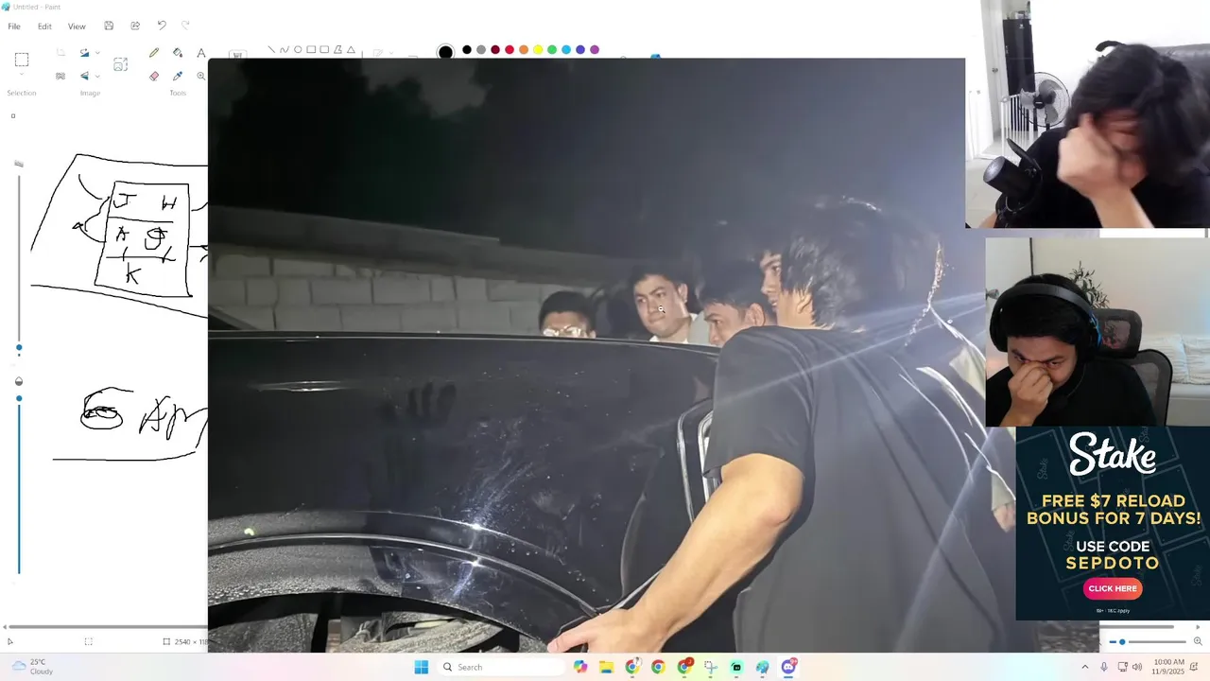Click the Flip icon in Image group
The height and width of the screenshot is (681, 1210).
(x=84, y=76)
